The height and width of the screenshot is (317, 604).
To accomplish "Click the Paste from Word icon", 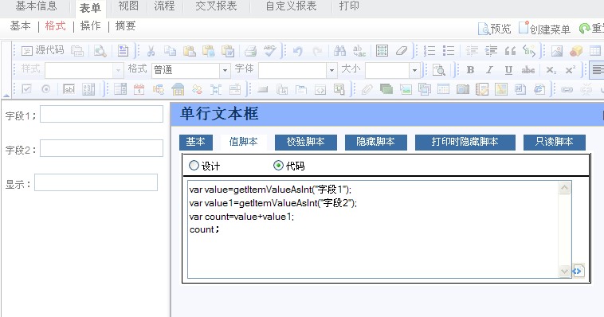I will [228, 51].
